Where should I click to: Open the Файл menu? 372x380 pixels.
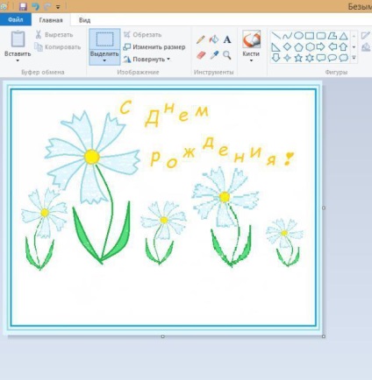(16, 20)
